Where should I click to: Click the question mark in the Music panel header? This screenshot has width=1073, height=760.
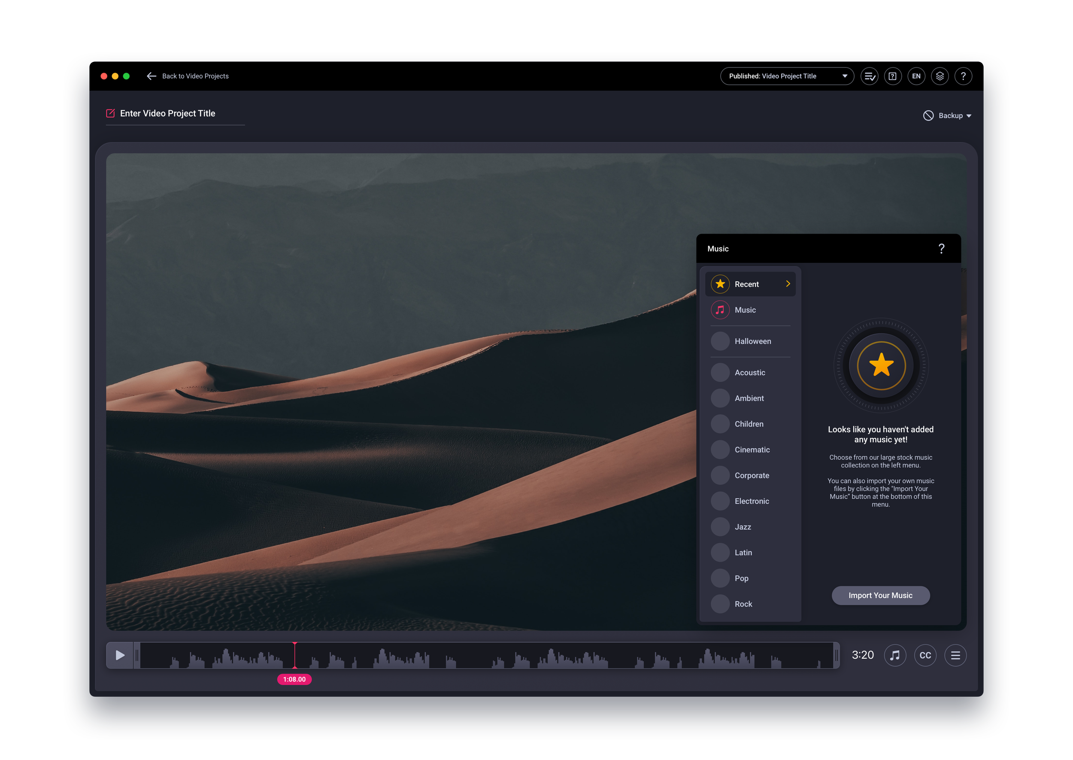coord(942,249)
